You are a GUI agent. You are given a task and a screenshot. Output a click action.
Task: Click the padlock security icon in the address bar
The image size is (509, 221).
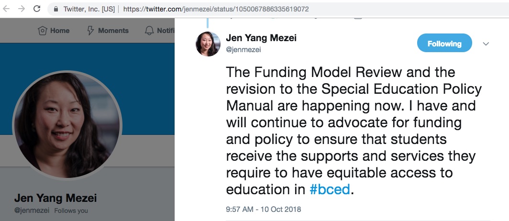coord(56,9)
